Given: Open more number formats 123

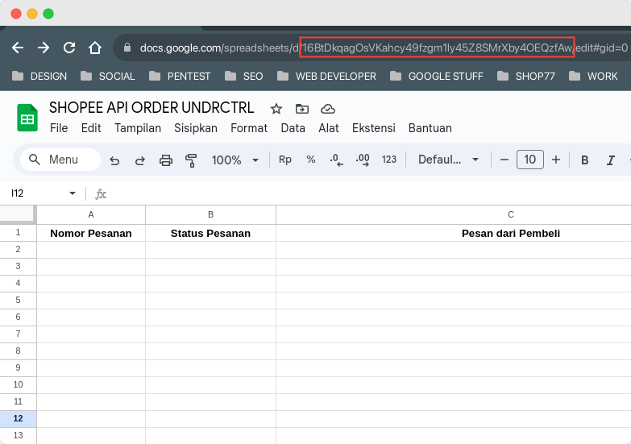Looking at the screenshot, I should click(x=389, y=160).
